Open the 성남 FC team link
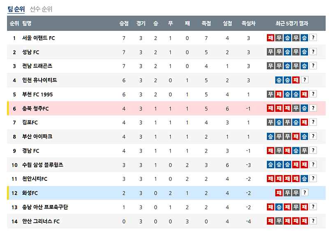Screen dimensions: 329x233 point(31,52)
